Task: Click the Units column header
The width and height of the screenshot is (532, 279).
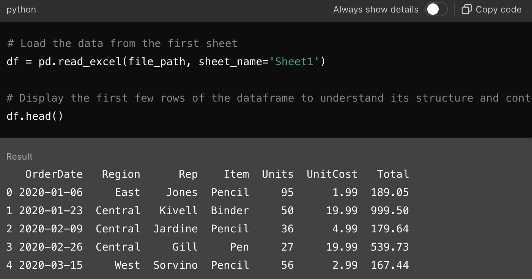Action: (x=278, y=174)
